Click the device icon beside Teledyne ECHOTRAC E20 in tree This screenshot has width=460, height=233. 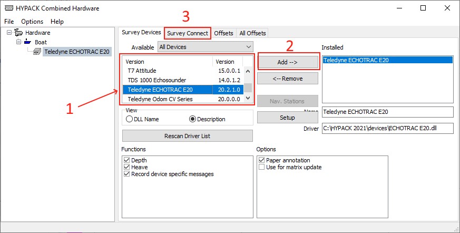click(x=37, y=52)
